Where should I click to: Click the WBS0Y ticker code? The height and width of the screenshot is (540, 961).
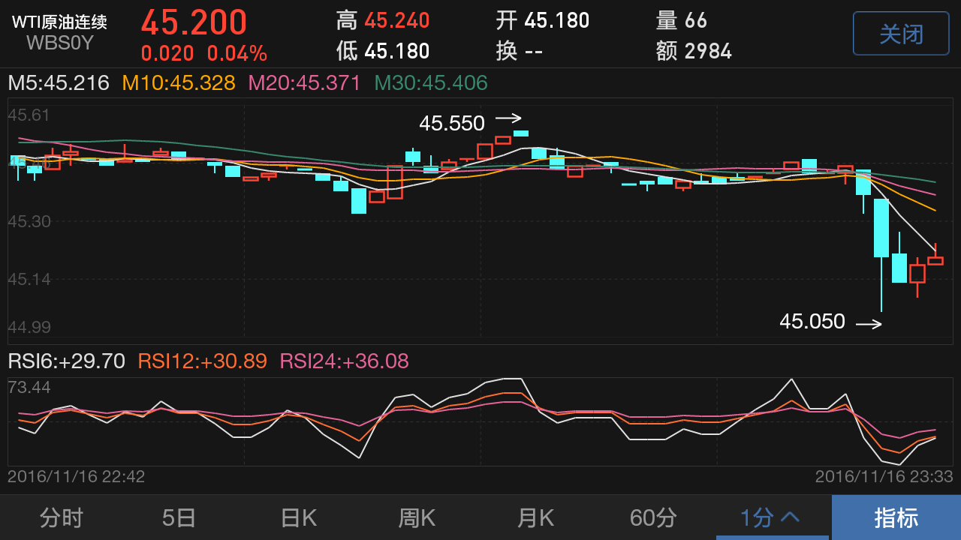click(x=60, y=43)
